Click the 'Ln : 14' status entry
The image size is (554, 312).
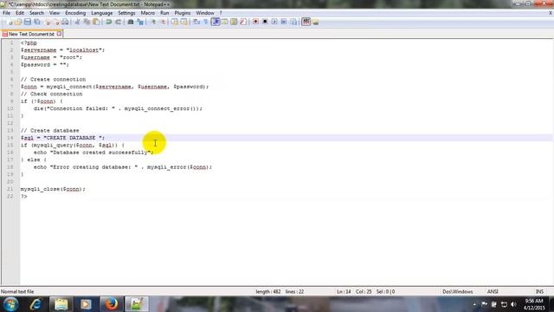[344, 291]
